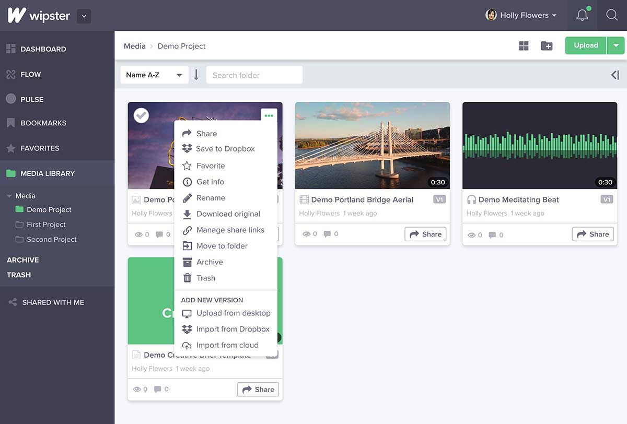Open the Name A-Z sort dropdown
Viewport: 627px width, 424px height.
(x=154, y=75)
